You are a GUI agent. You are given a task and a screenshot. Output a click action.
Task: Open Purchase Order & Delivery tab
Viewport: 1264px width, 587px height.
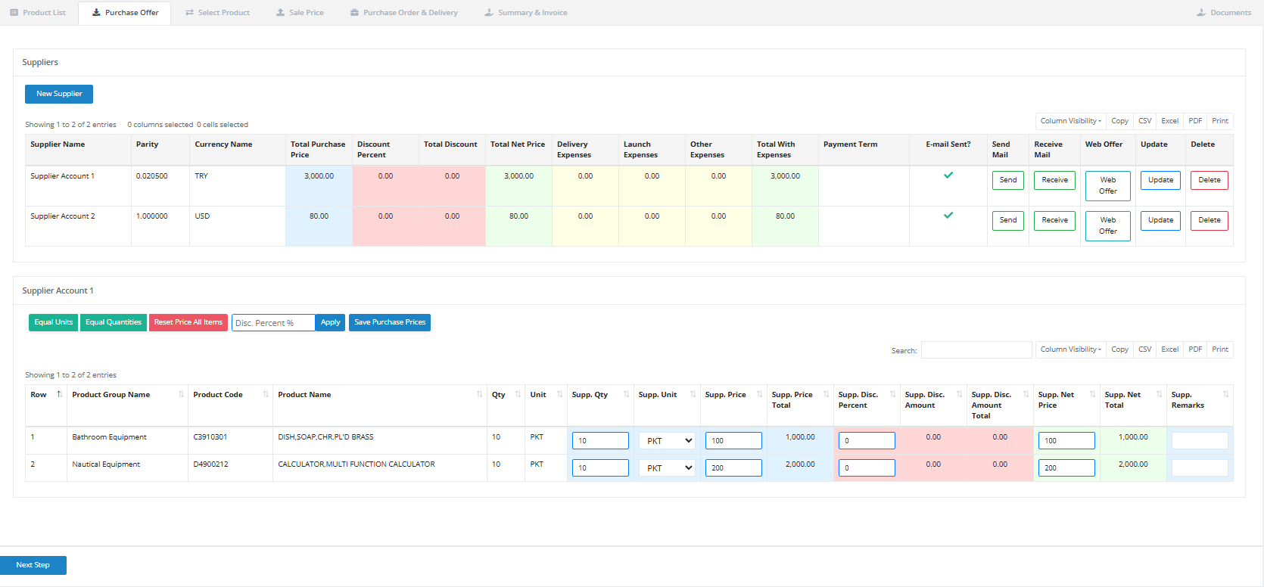click(404, 13)
